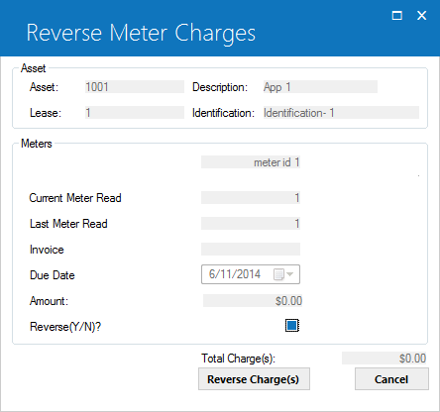Screen dimensions: 440x412
Task: Close the Reverse Meter Charges dialog
Action: tap(421, 15)
